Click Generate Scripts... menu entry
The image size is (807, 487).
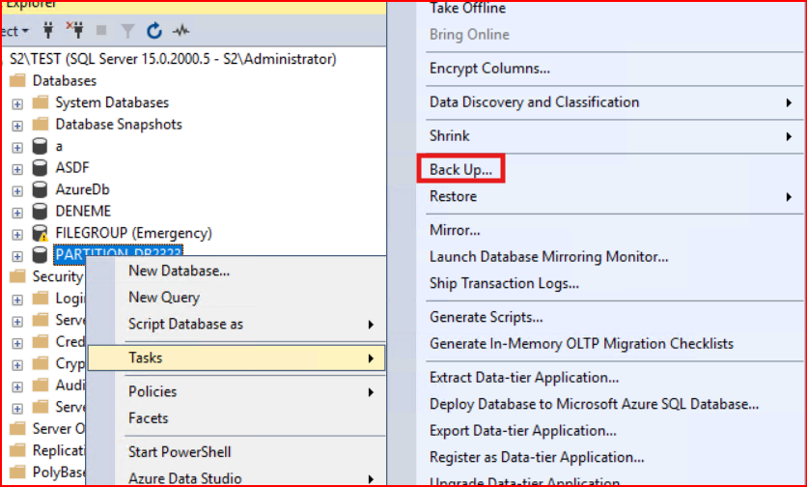486,317
